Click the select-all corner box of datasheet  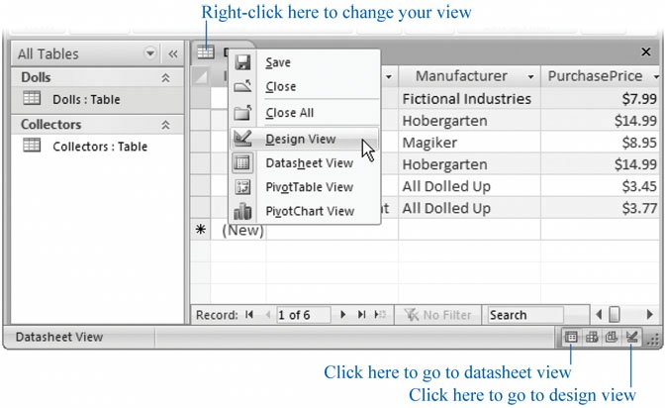[x=200, y=76]
